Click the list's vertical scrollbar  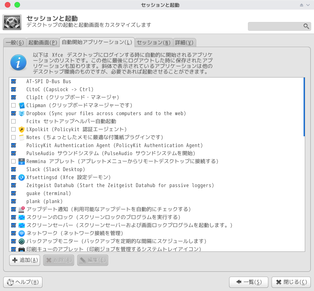[304, 107]
